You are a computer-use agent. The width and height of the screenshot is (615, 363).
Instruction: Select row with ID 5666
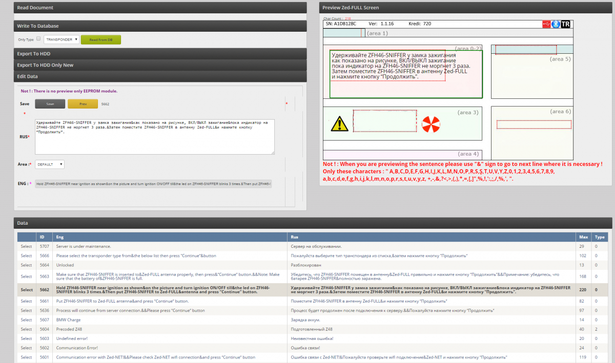coord(26,255)
